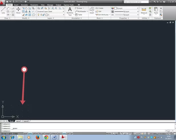Select the Line tool
Image resolution: width=176 pixels, height=140 pixels.
pos(3,10)
